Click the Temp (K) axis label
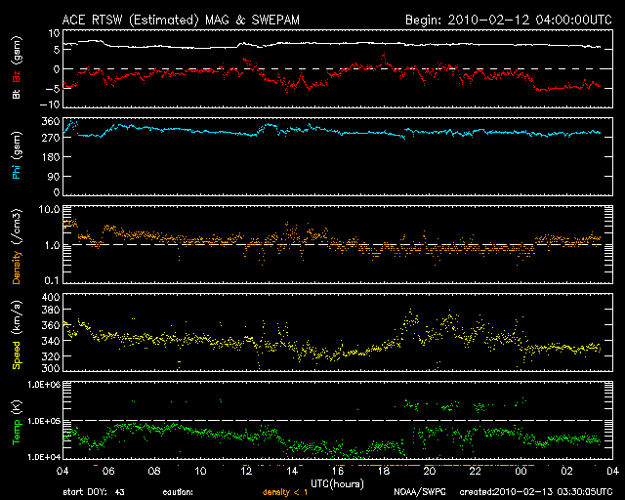This screenshot has height=500, width=625. point(17,420)
